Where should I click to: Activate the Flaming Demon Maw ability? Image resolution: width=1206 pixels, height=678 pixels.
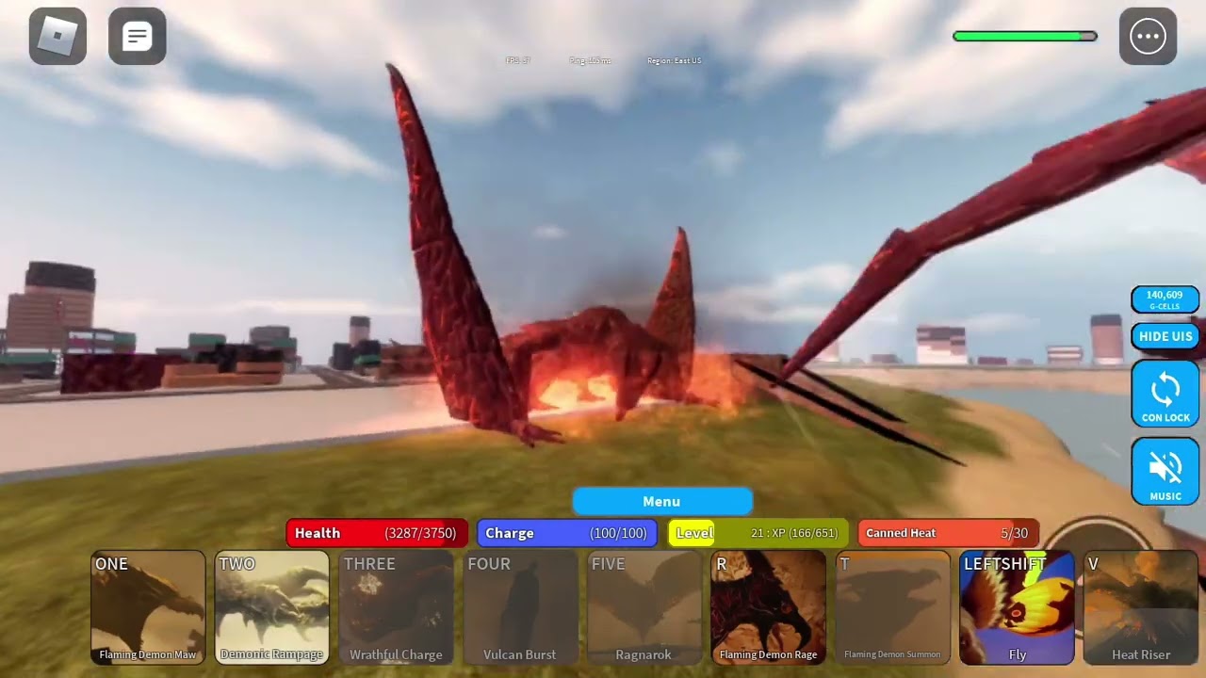148,607
